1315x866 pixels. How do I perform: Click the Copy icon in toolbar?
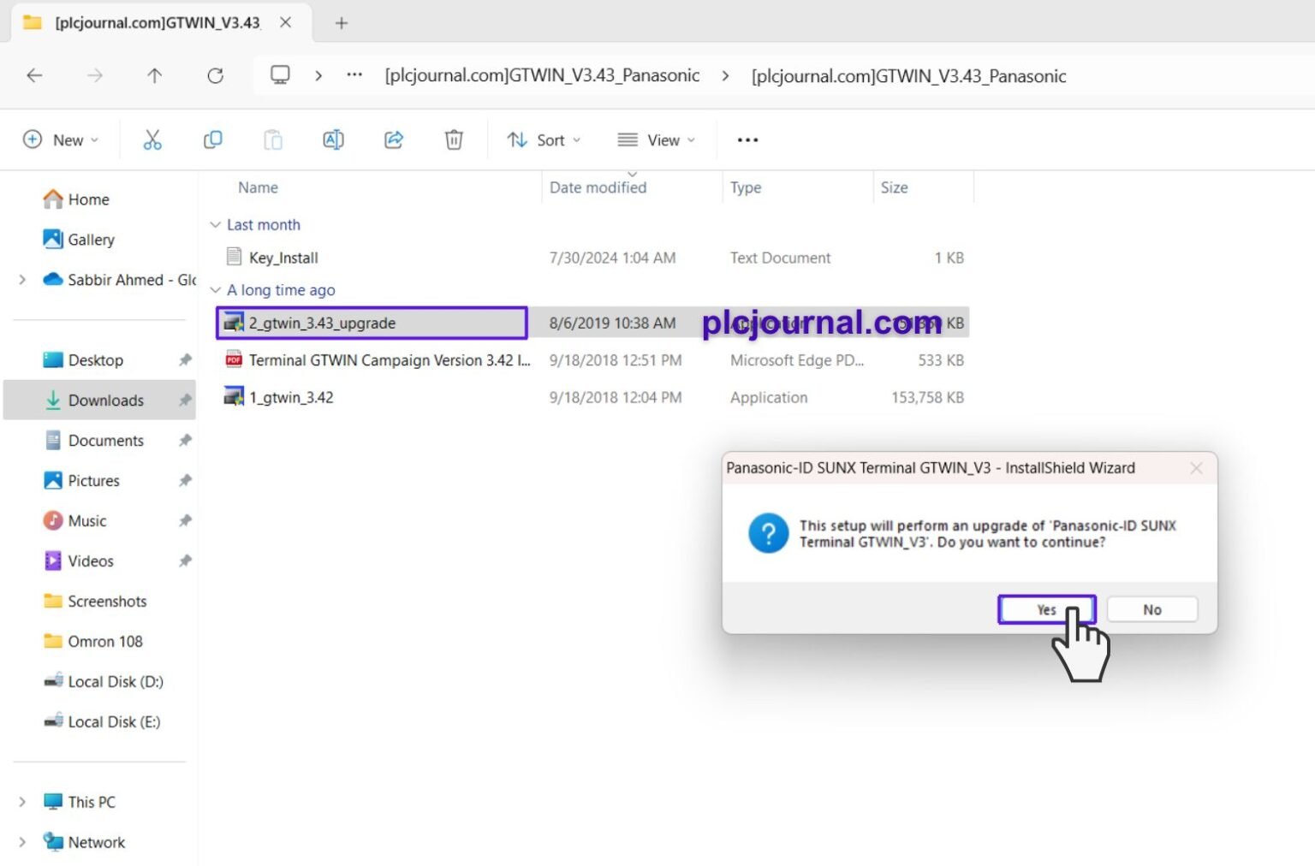212,139
